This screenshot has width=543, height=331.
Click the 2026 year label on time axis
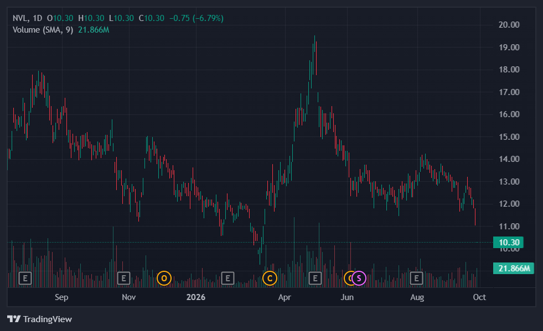[195, 297]
